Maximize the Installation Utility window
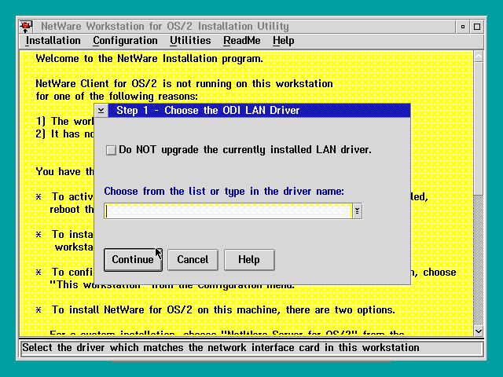 point(477,27)
